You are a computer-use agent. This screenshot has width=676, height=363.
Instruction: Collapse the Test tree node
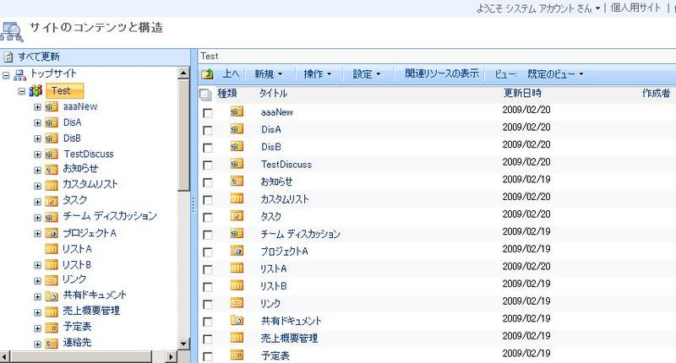coord(22,91)
